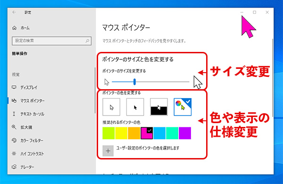283x184 pixels.
Task: Select the カラー フィルター palette icon
Action: [14, 140]
